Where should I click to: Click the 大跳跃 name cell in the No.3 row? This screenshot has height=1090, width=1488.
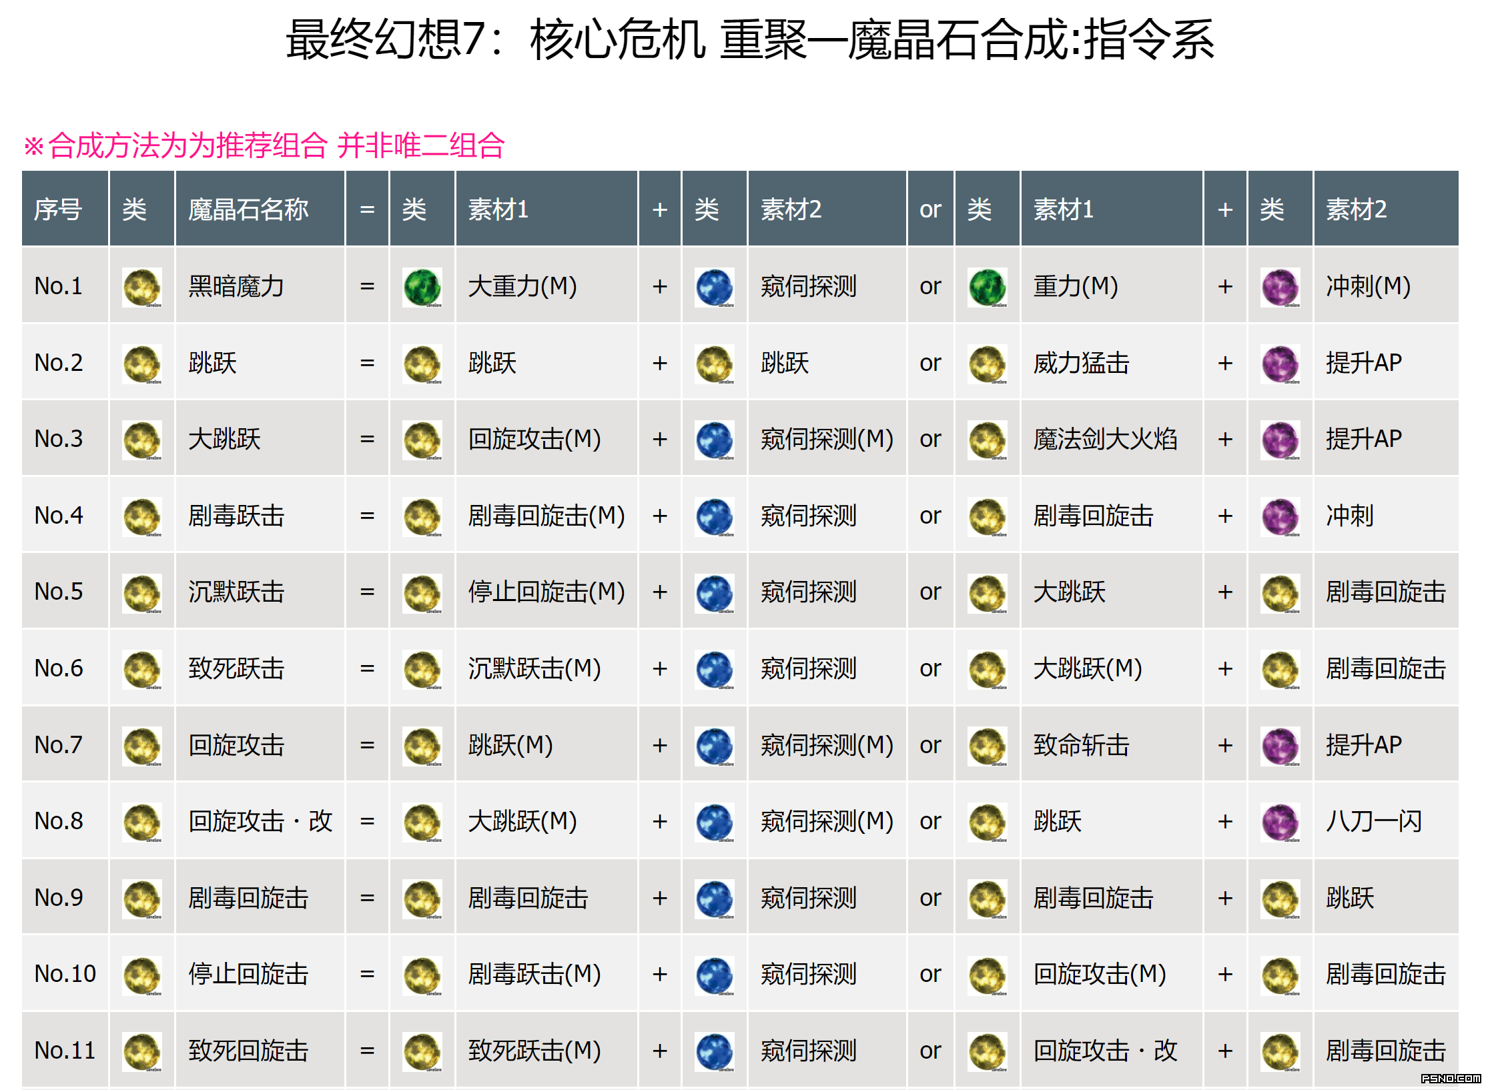click(x=260, y=438)
